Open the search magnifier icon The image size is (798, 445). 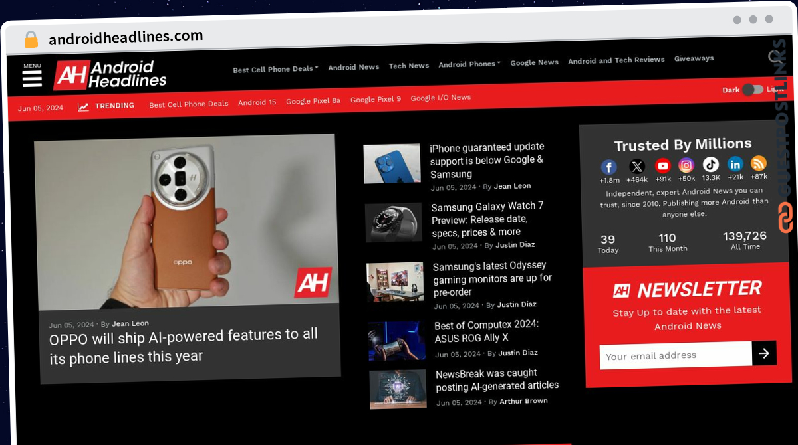[775, 58]
